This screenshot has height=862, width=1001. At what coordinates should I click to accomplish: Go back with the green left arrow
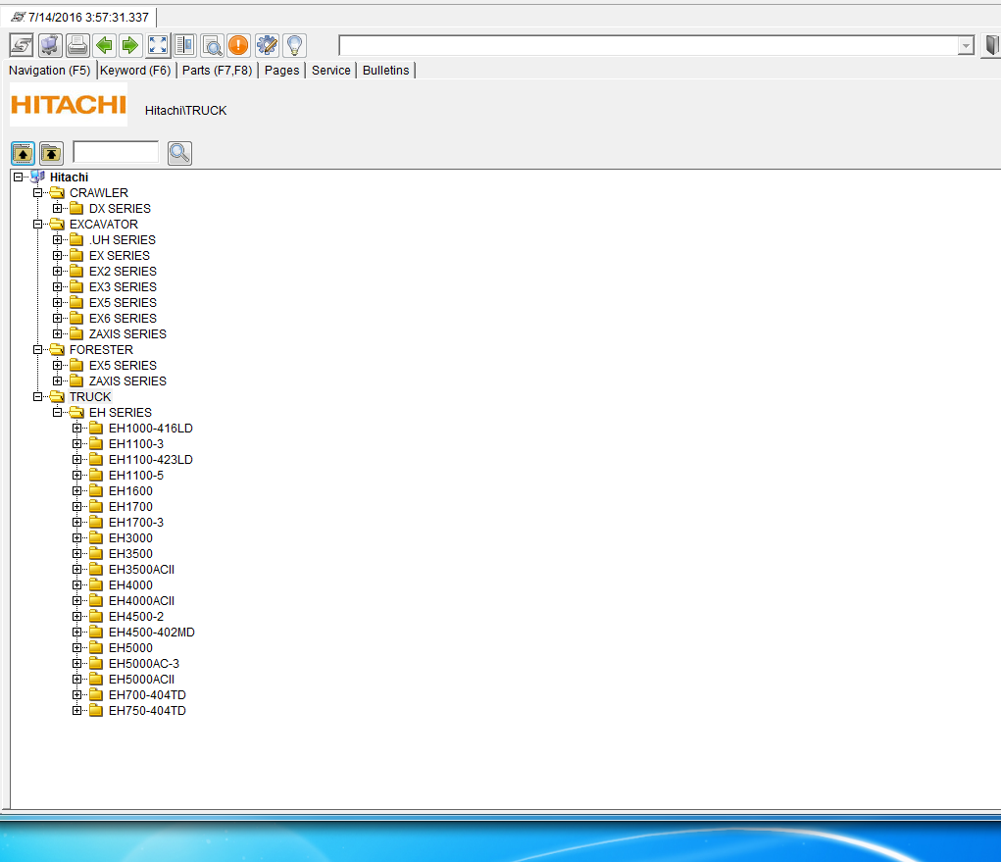point(105,45)
